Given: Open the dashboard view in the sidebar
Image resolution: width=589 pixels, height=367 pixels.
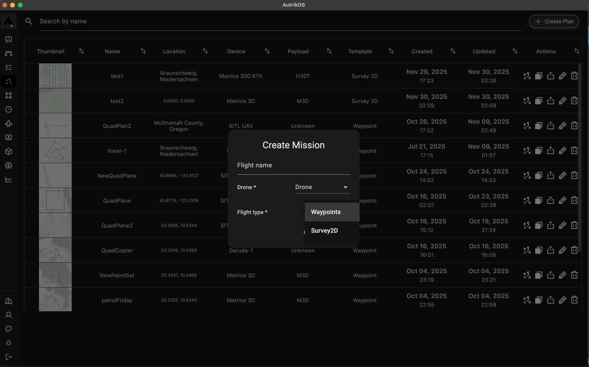Looking at the screenshot, I should tap(9, 39).
